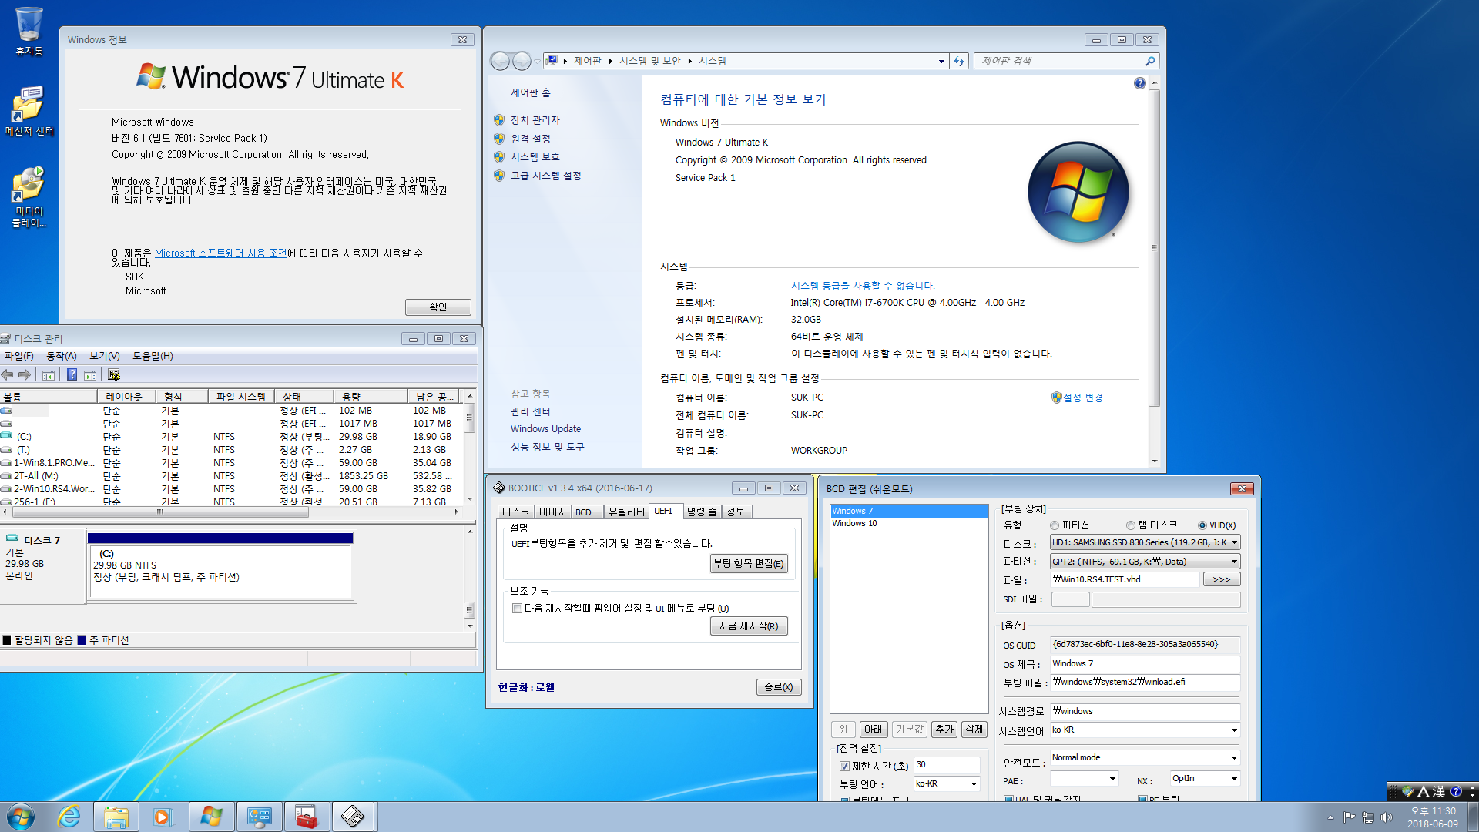Open the 부팅 언어 ko-KR dropdown
The image size is (1479, 832).
tap(947, 783)
